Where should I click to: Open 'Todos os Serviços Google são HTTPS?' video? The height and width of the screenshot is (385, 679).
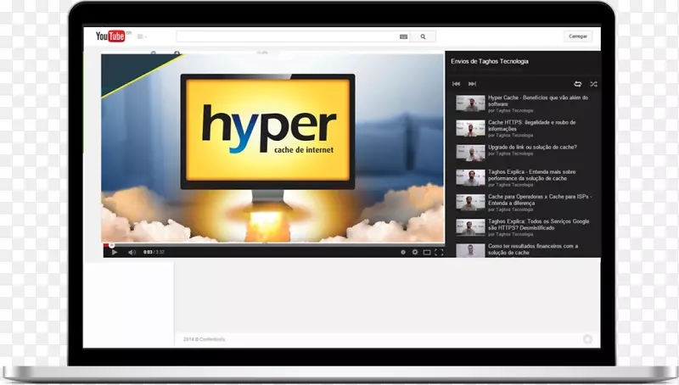(x=538, y=224)
